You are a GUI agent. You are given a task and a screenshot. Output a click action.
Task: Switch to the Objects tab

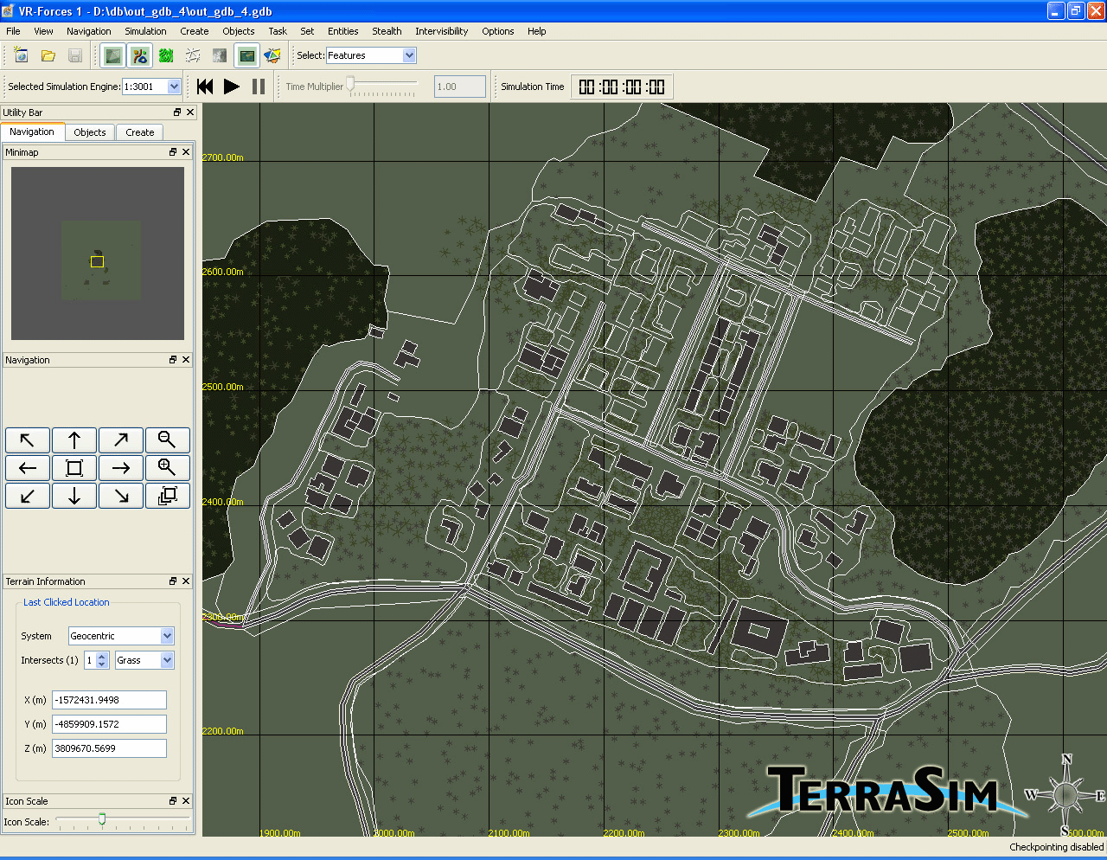[90, 132]
